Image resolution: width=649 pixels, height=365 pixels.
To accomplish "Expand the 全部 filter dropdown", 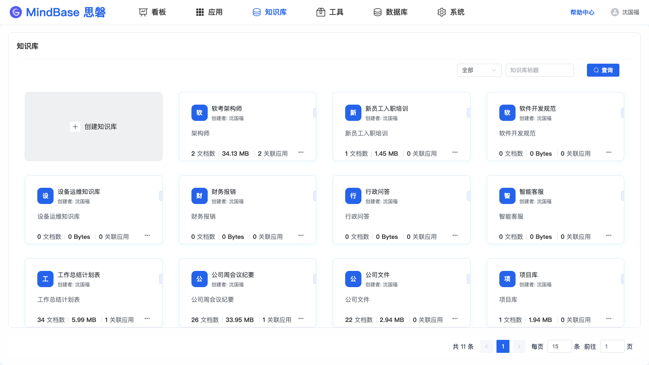I will click(479, 70).
